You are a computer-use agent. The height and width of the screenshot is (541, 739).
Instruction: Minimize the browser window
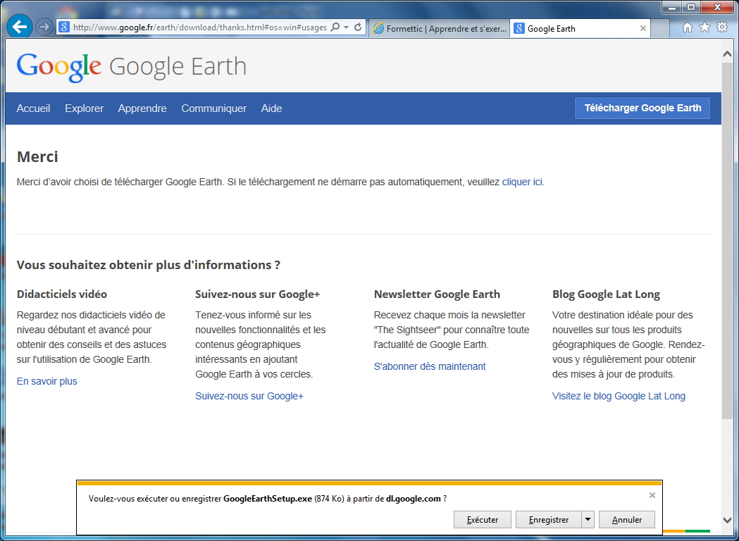tap(673, 7)
